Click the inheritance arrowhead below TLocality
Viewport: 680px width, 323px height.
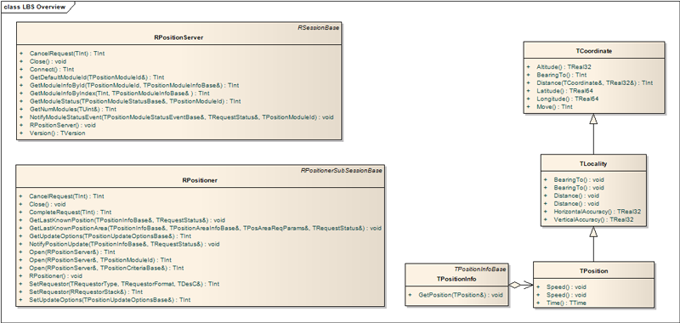click(593, 231)
